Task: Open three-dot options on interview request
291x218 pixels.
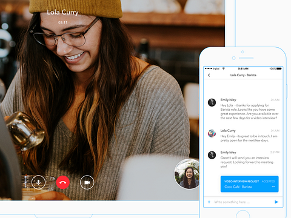Action: (x=273, y=187)
